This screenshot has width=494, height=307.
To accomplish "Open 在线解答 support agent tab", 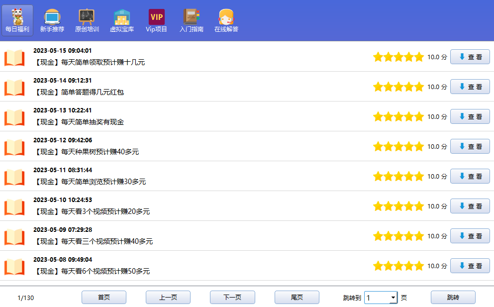I will (226, 20).
